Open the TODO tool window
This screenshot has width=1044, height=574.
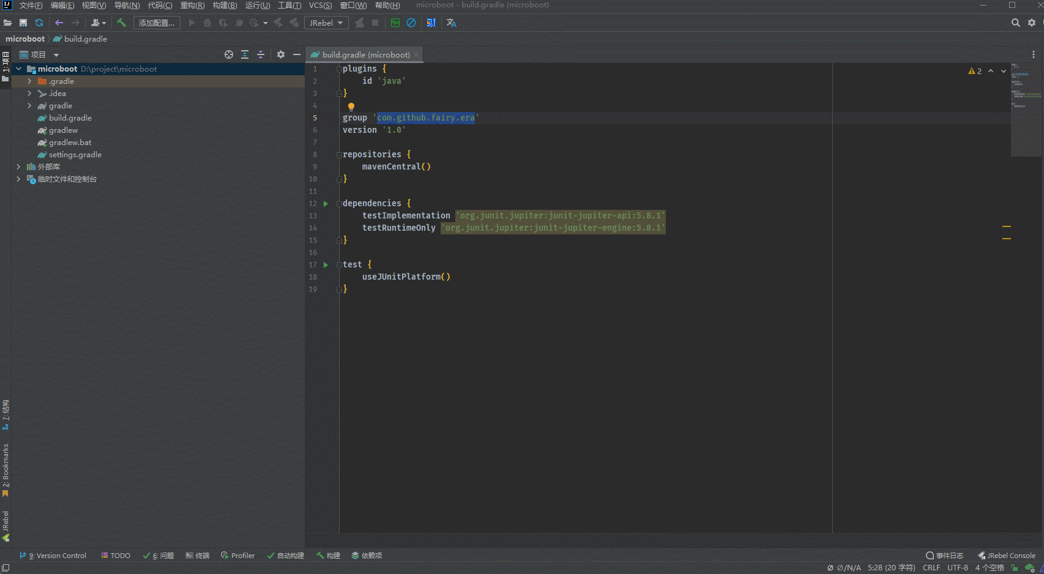pyautogui.click(x=116, y=556)
